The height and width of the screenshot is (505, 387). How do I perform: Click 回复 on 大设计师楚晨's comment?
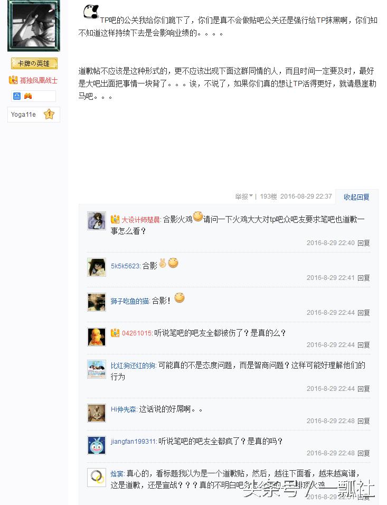[x=363, y=243]
